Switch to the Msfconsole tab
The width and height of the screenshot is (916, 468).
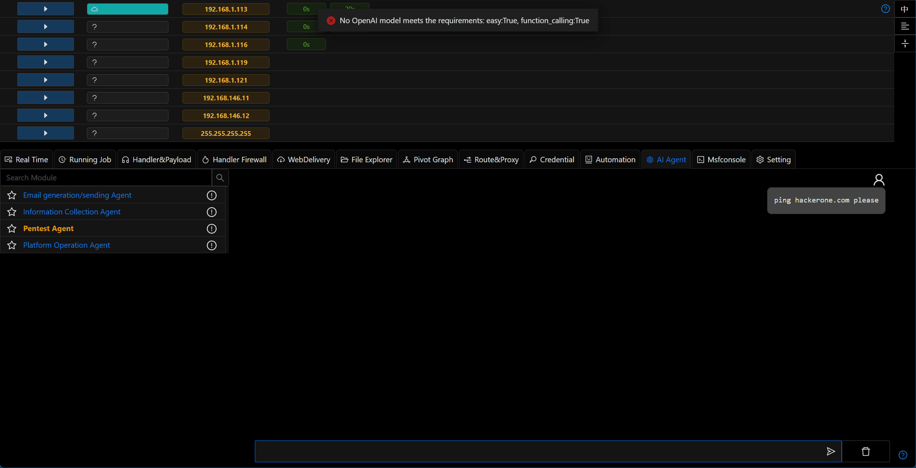721,160
